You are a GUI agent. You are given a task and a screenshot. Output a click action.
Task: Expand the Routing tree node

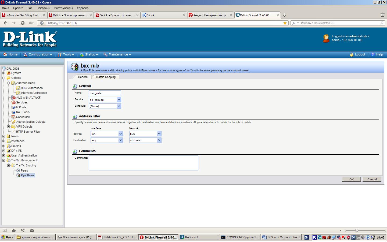(x=4, y=146)
